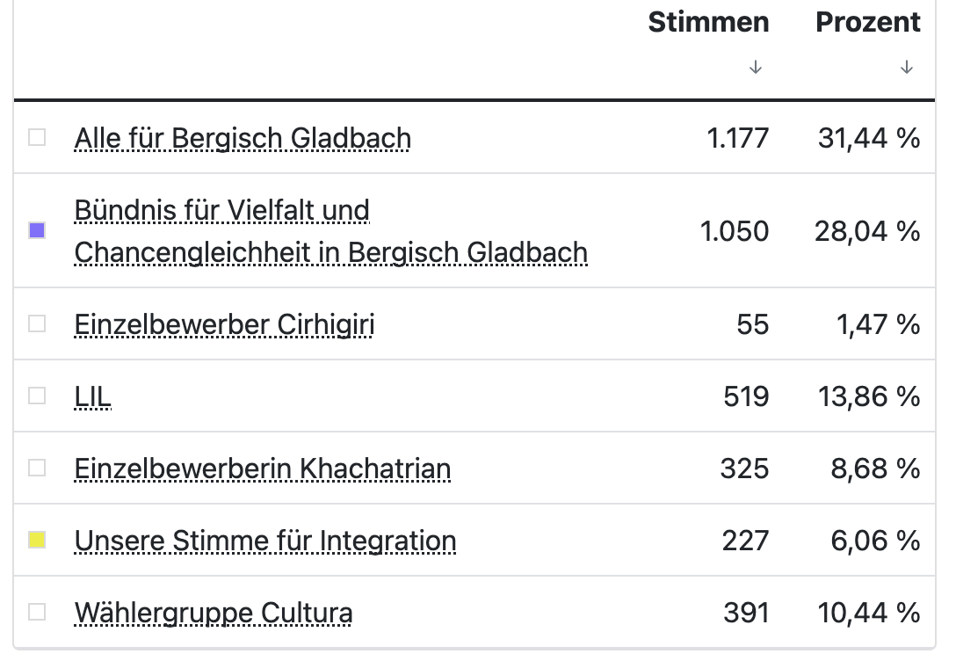This screenshot has width=956, height=661.
Task: Click the purple swatch beside Bündnis für Vielfalt
Action: [37, 231]
